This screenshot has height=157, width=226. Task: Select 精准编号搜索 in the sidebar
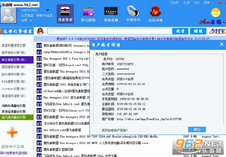point(14,96)
